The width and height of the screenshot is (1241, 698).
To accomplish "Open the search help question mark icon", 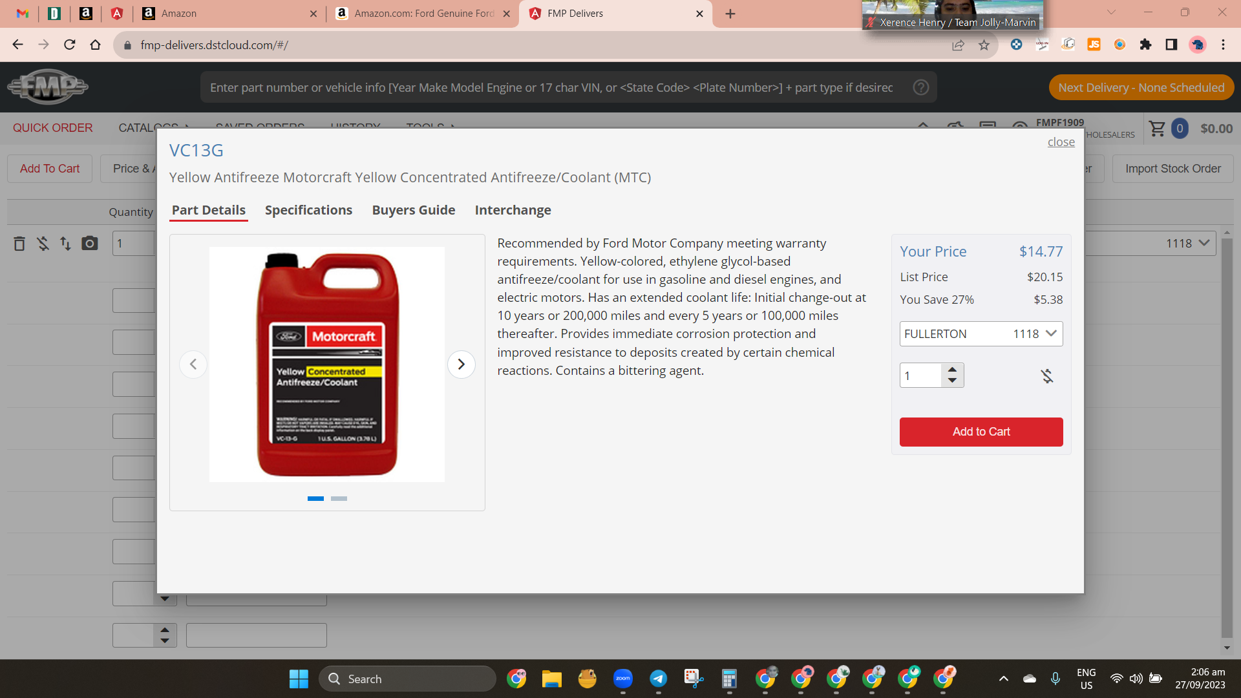I will (x=921, y=87).
